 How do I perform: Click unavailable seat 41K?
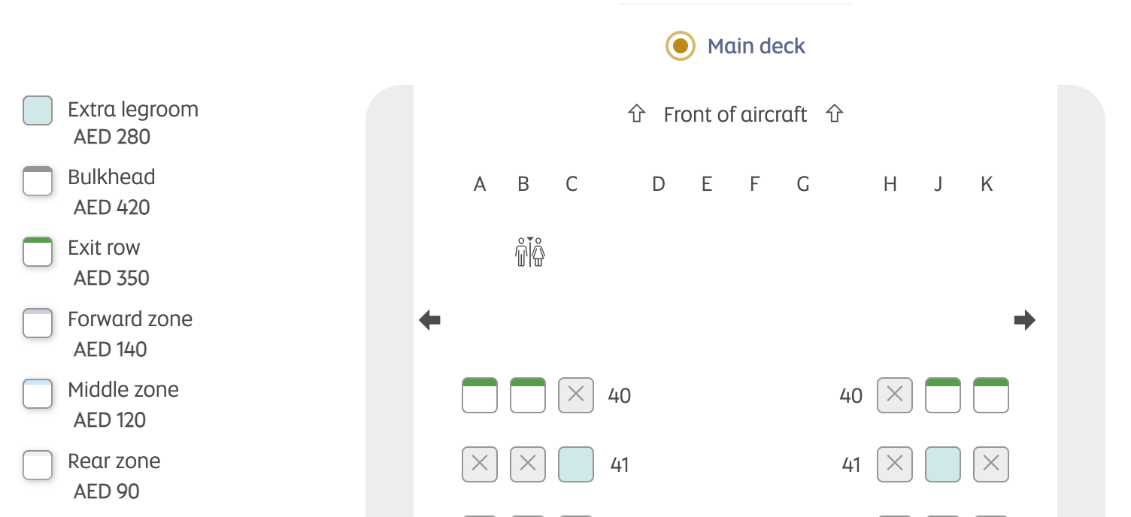[991, 464]
